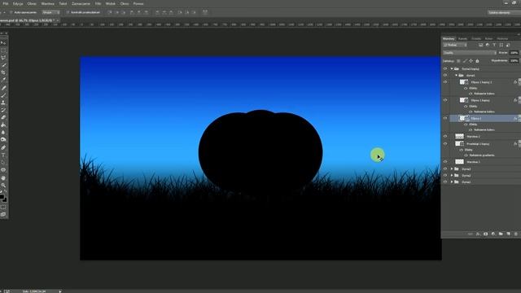
Task: Click the add layer style fx icon
Action: pyautogui.click(x=478, y=234)
